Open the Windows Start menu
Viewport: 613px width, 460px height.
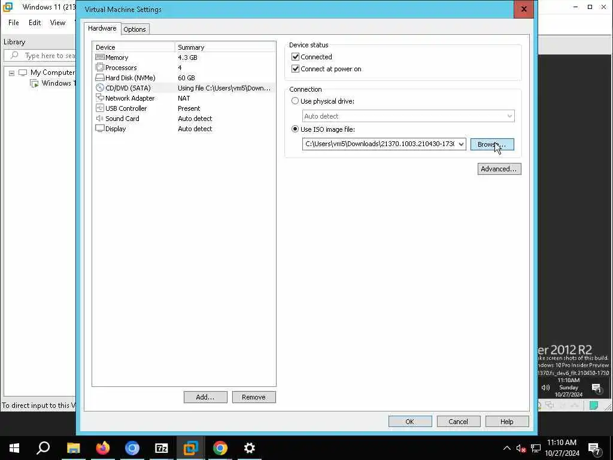[x=14, y=448]
